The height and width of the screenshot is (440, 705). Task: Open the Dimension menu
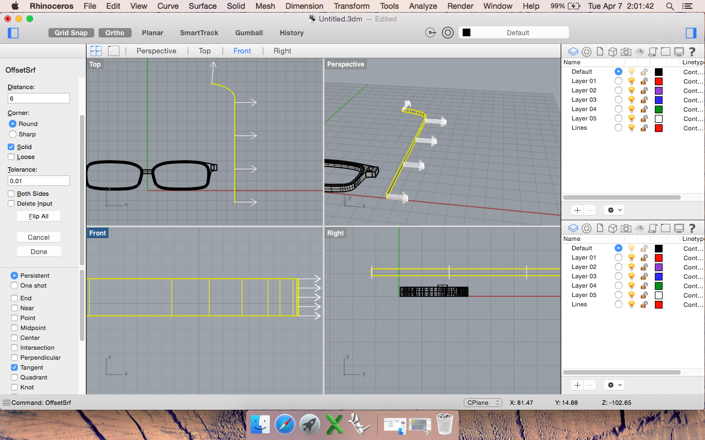click(305, 6)
